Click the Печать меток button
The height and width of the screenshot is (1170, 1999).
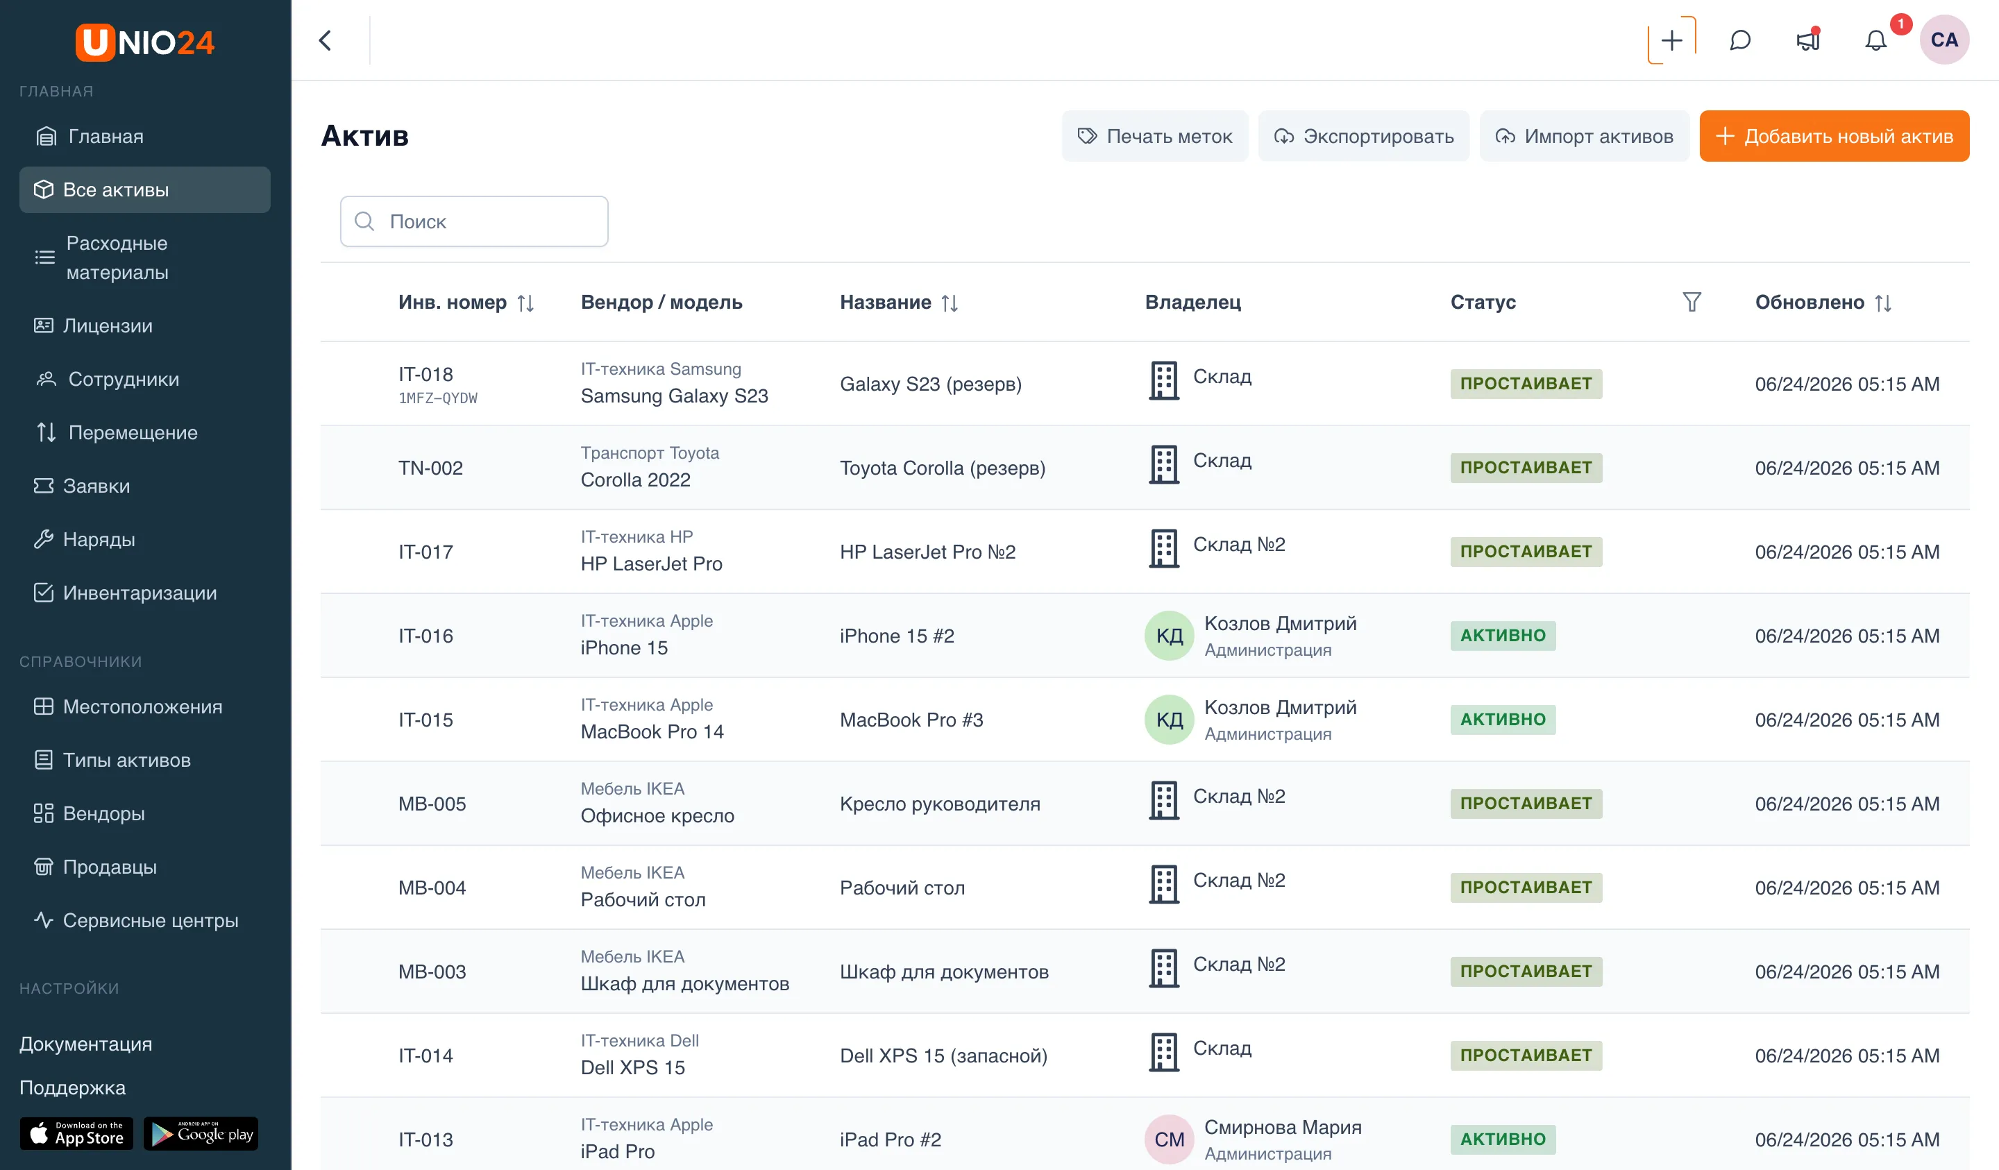1155,137
